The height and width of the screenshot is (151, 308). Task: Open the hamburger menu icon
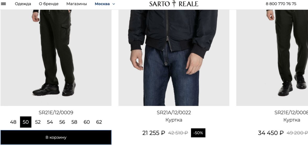coord(3,4)
